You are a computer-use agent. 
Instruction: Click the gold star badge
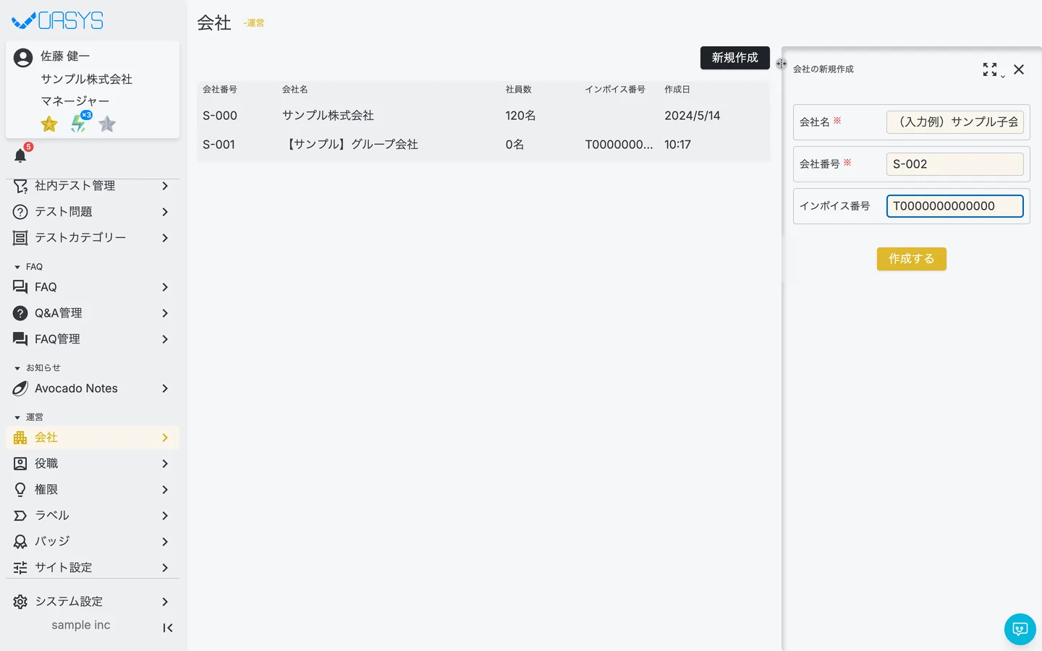pyautogui.click(x=49, y=124)
